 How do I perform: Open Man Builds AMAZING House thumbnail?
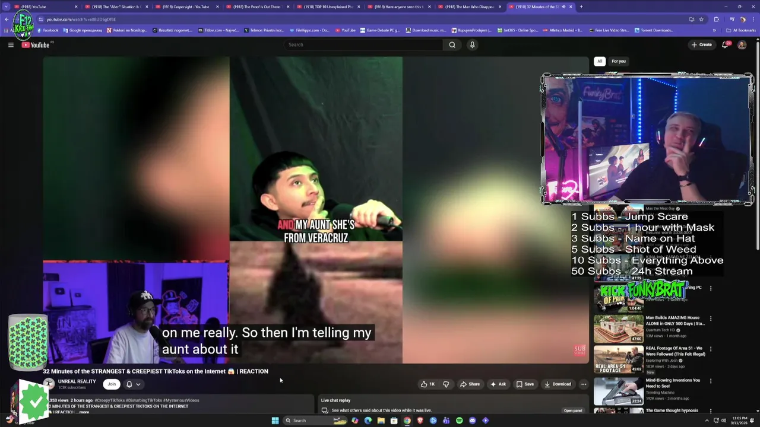click(618, 328)
